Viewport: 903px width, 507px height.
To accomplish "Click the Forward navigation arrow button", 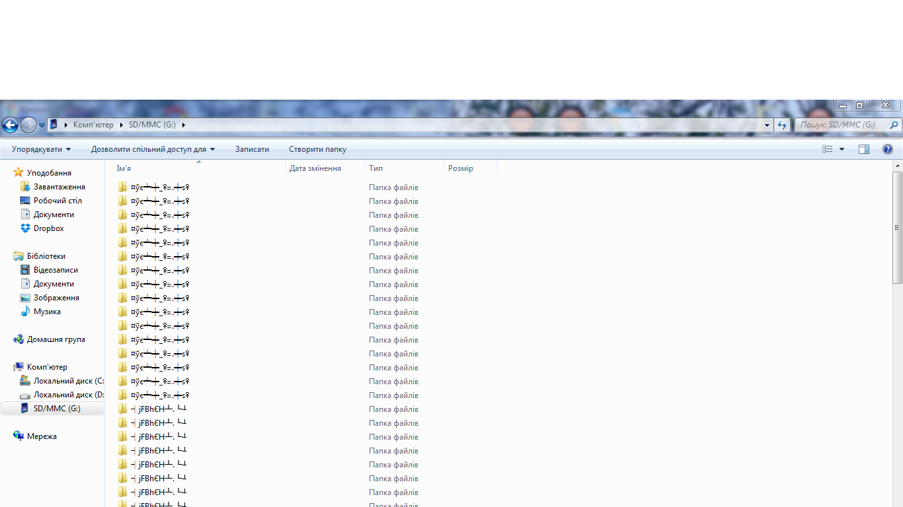I will click(x=28, y=125).
